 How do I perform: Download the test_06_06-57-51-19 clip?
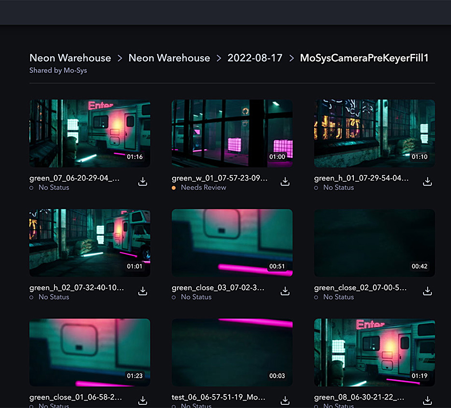(x=285, y=401)
